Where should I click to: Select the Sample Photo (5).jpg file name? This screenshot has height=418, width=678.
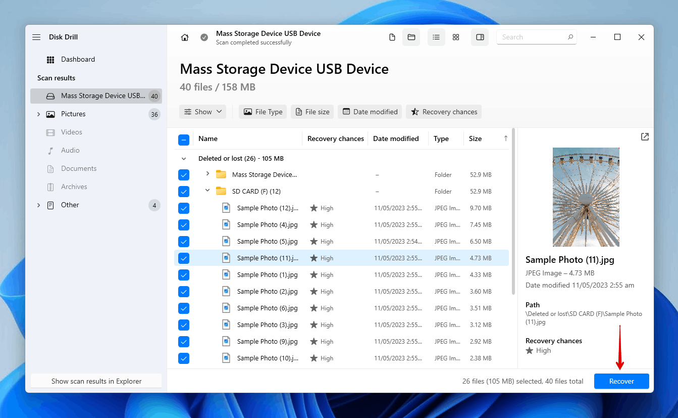[x=268, y=242]
